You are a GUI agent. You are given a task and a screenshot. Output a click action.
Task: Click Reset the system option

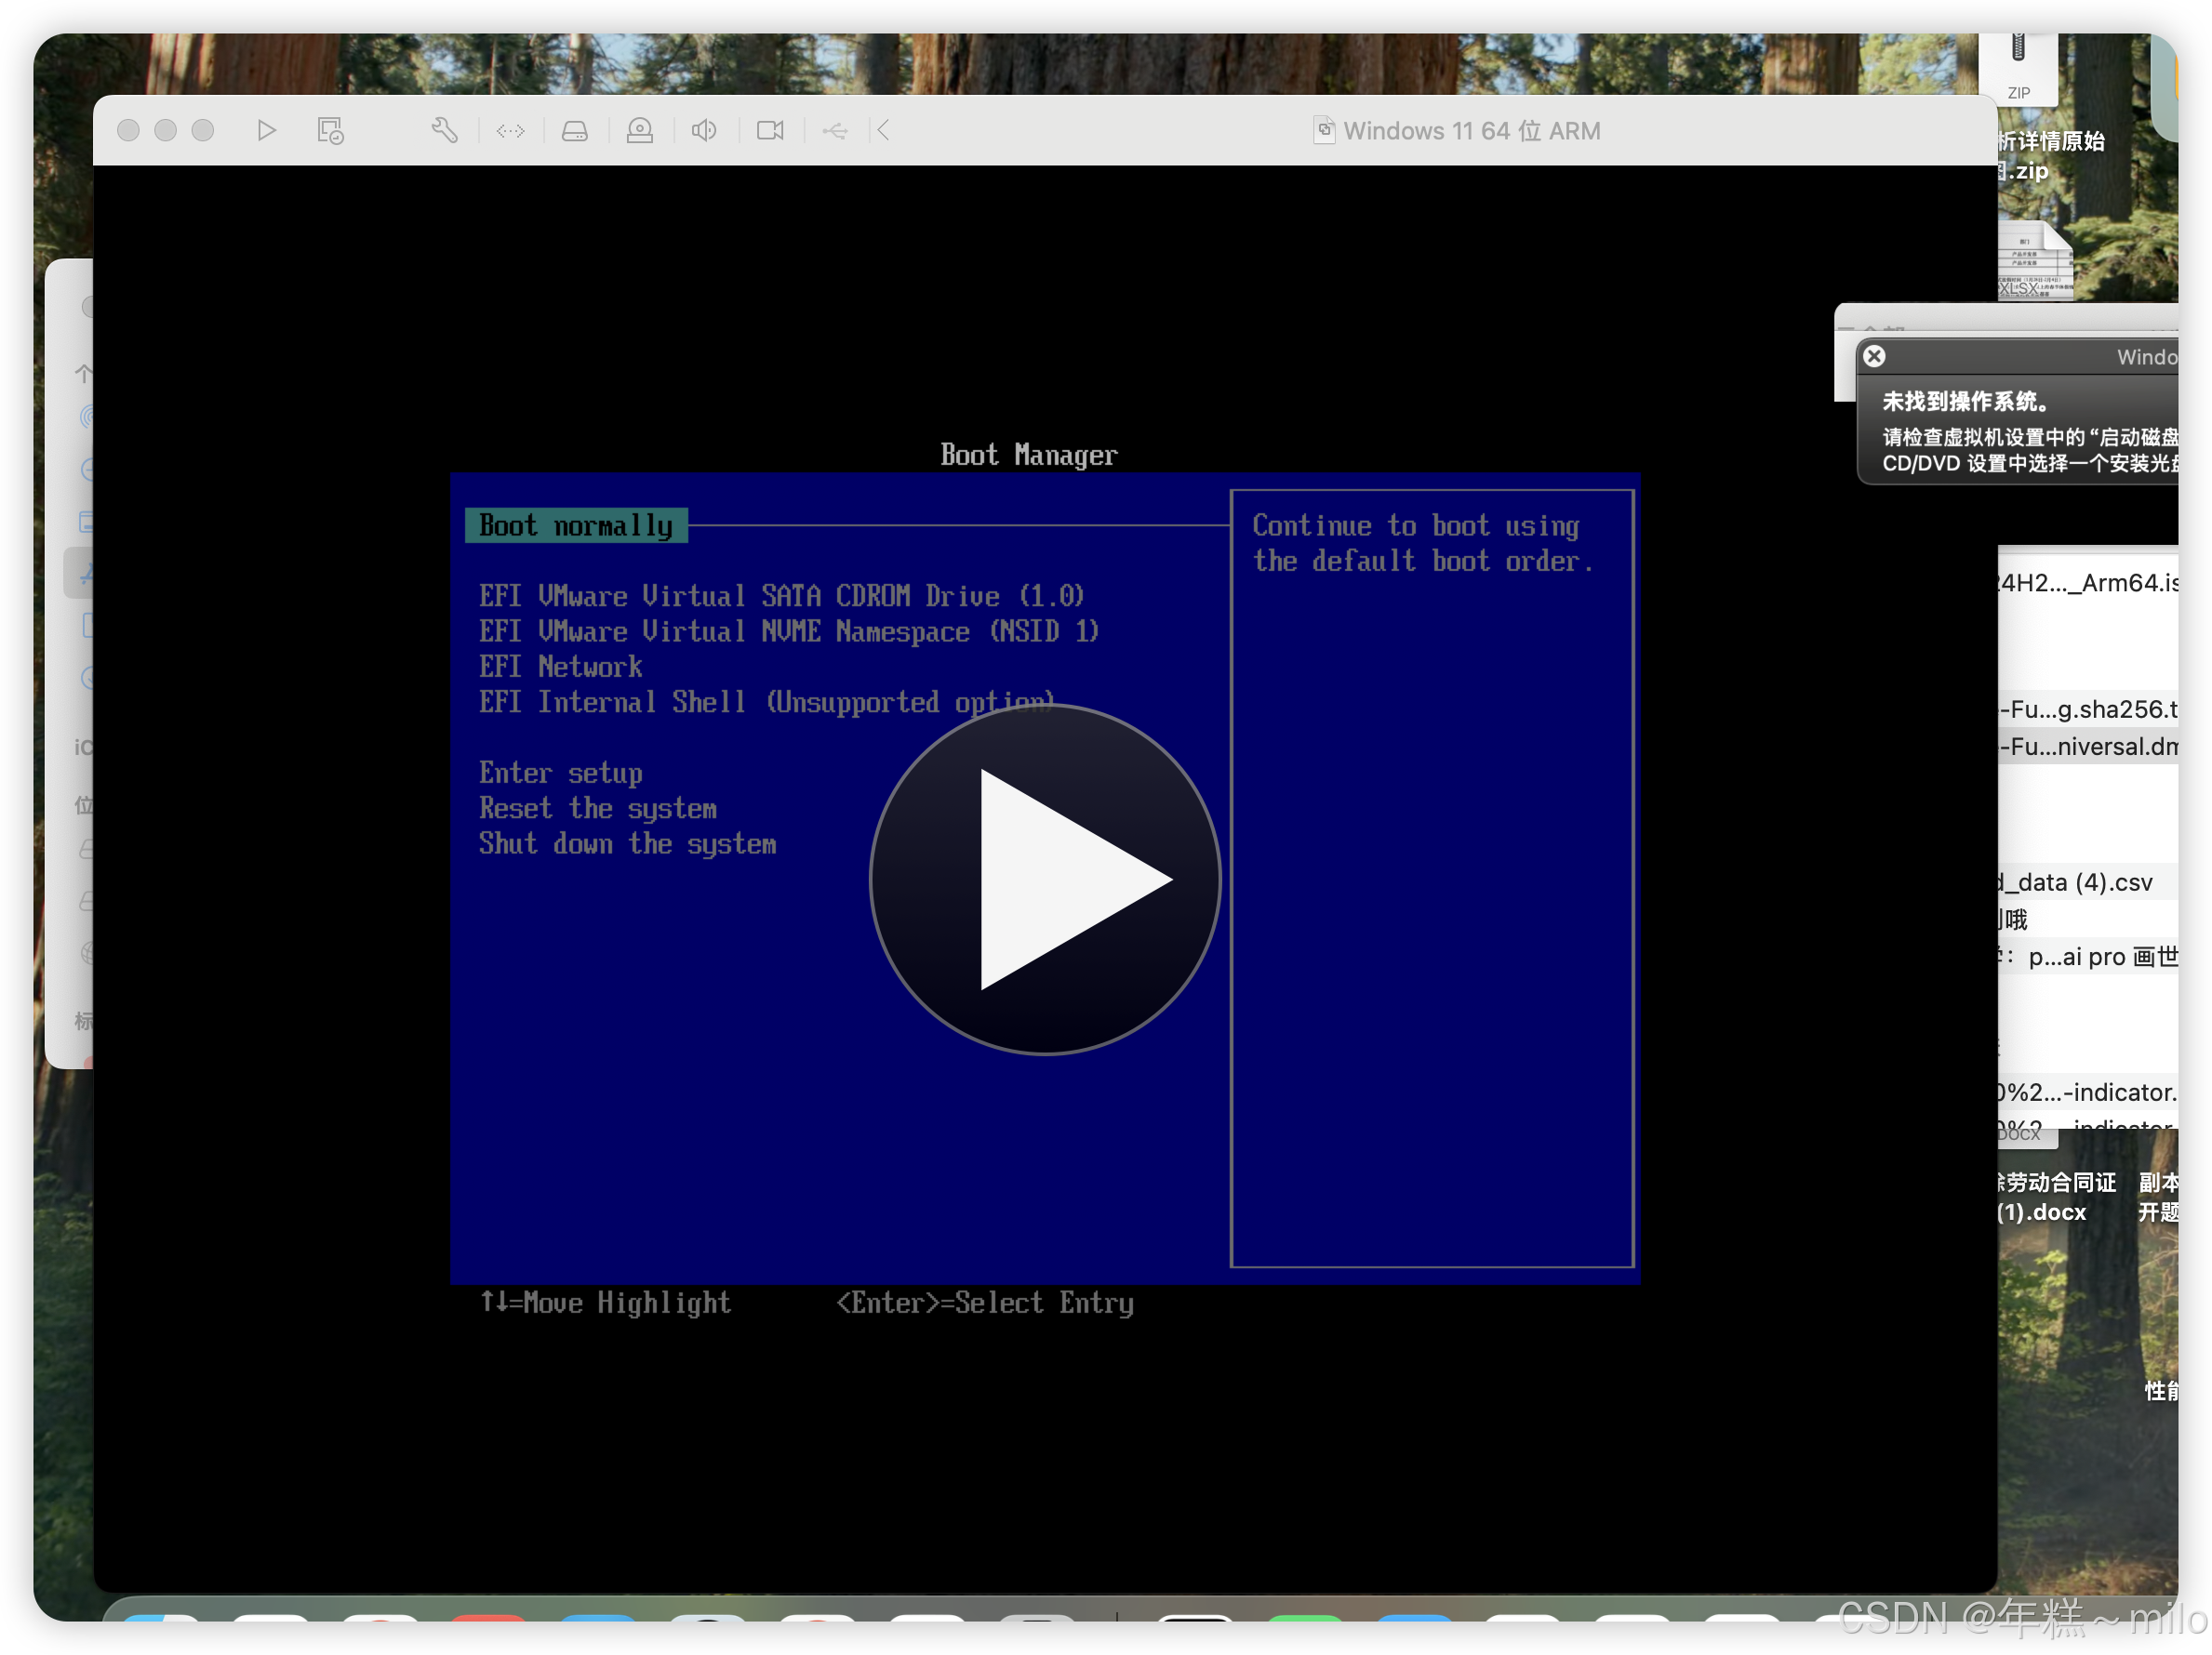click(597, 809)
